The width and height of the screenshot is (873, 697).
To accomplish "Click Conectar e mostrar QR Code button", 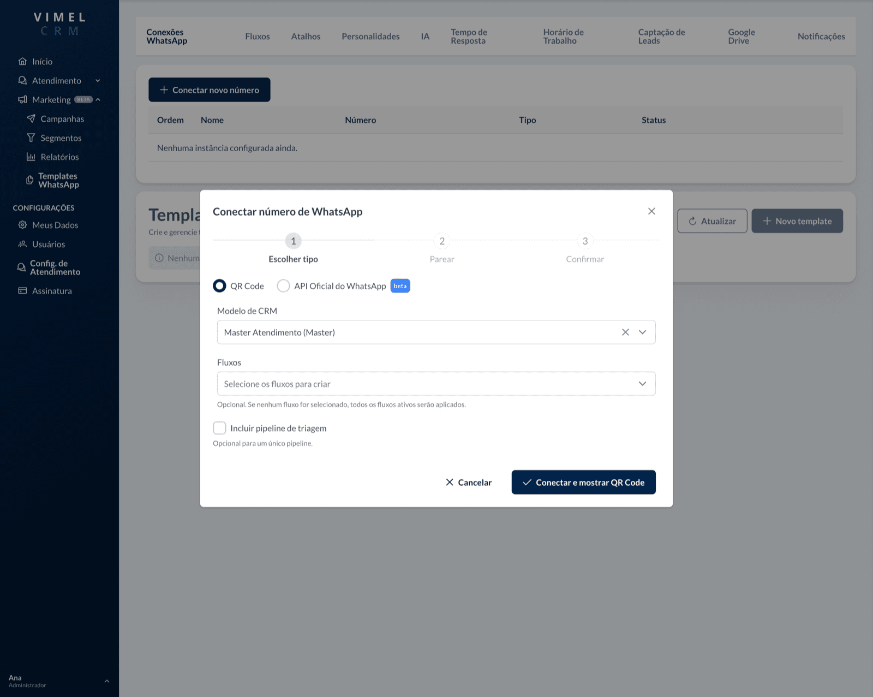I will (x=583, y=482).
